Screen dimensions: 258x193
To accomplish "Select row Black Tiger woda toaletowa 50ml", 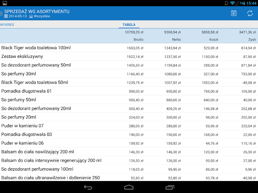I will (129, 83).
